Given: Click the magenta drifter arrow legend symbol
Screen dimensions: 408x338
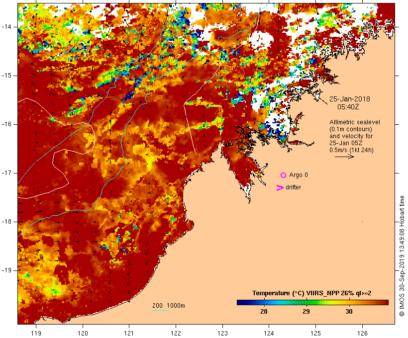Looking at the screenshot, I should coord(280,188).
